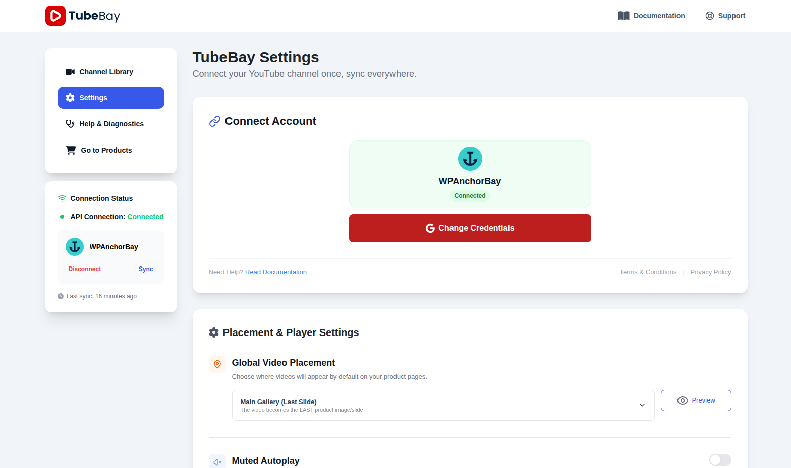The image size is (791, 468).
Task: Click the 'Last sync: 16 minutes ago' text
Action: coord(101,296)
